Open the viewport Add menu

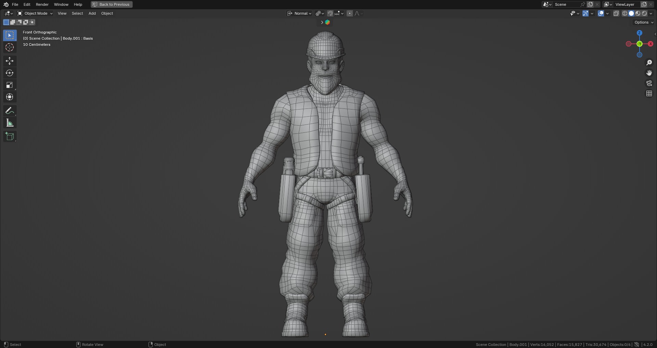coord(92,13)
